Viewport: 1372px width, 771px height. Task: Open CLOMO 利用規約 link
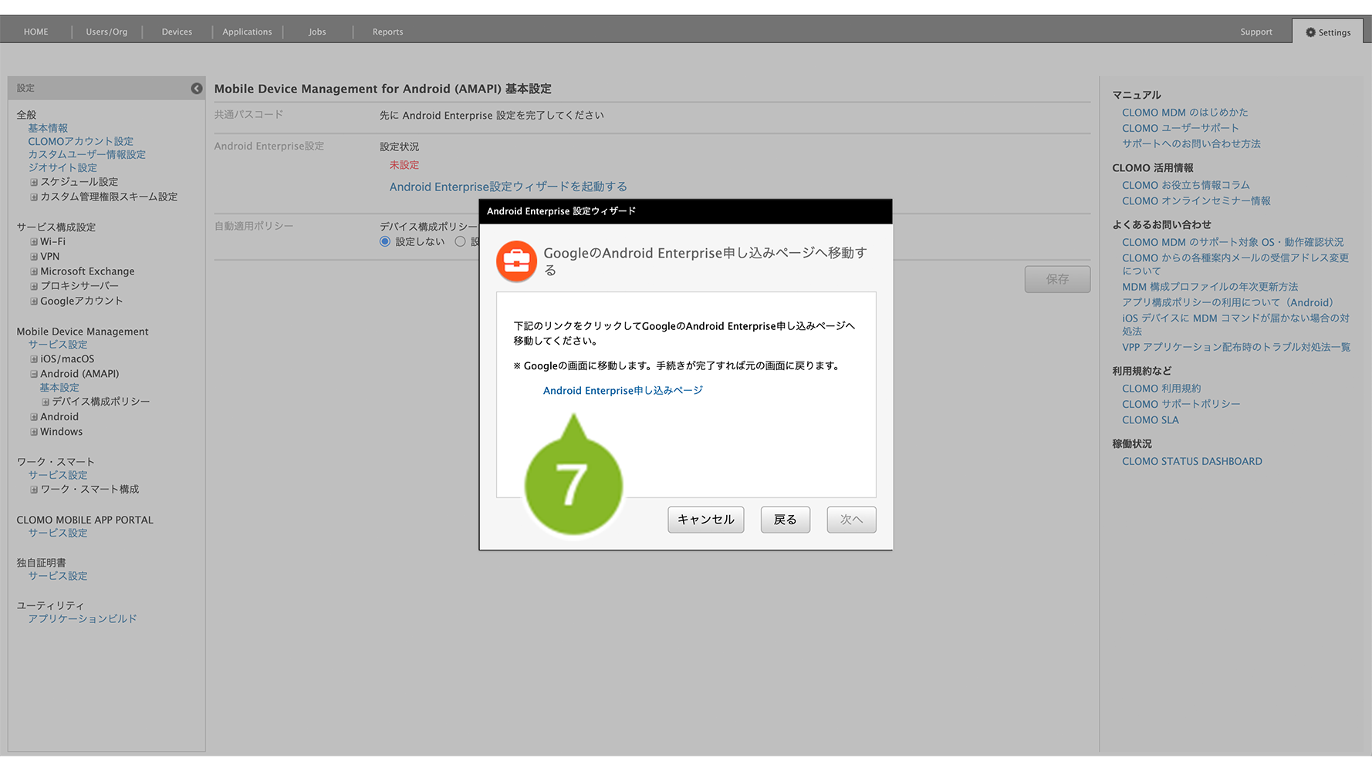click(x=1161, y=389)
